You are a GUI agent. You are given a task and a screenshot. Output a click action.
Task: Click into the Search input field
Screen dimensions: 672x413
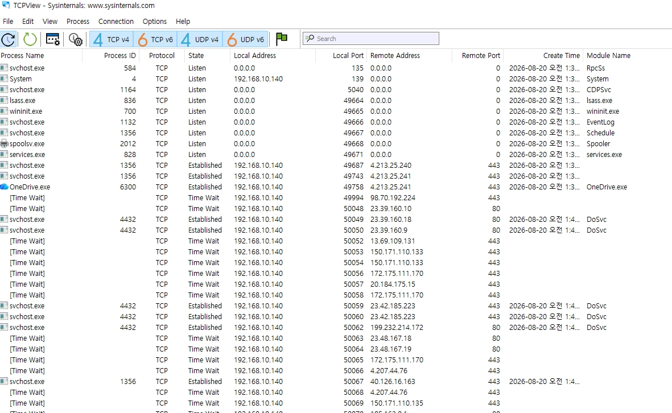click(371, 39)
